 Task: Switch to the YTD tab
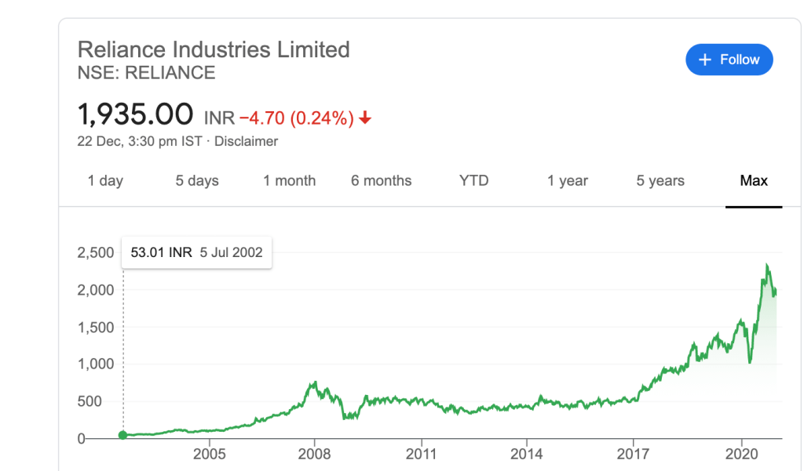click(473, 181)
